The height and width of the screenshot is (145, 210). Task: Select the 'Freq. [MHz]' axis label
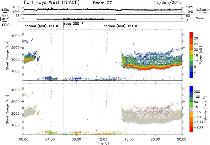tap(5, 18)
